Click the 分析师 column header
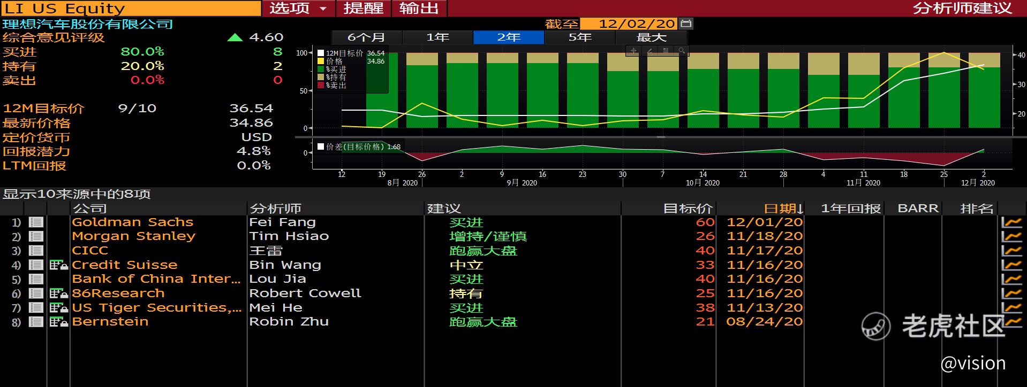 click(x=275, y=208)
